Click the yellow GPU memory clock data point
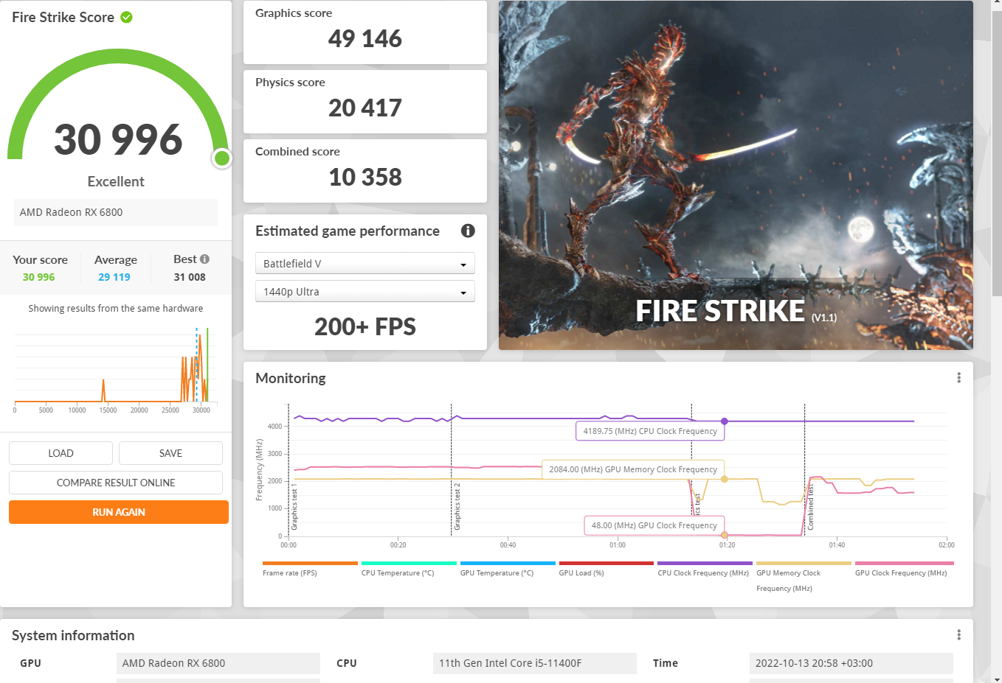This screenshot has width=1002, height=683. pos(725,479)
